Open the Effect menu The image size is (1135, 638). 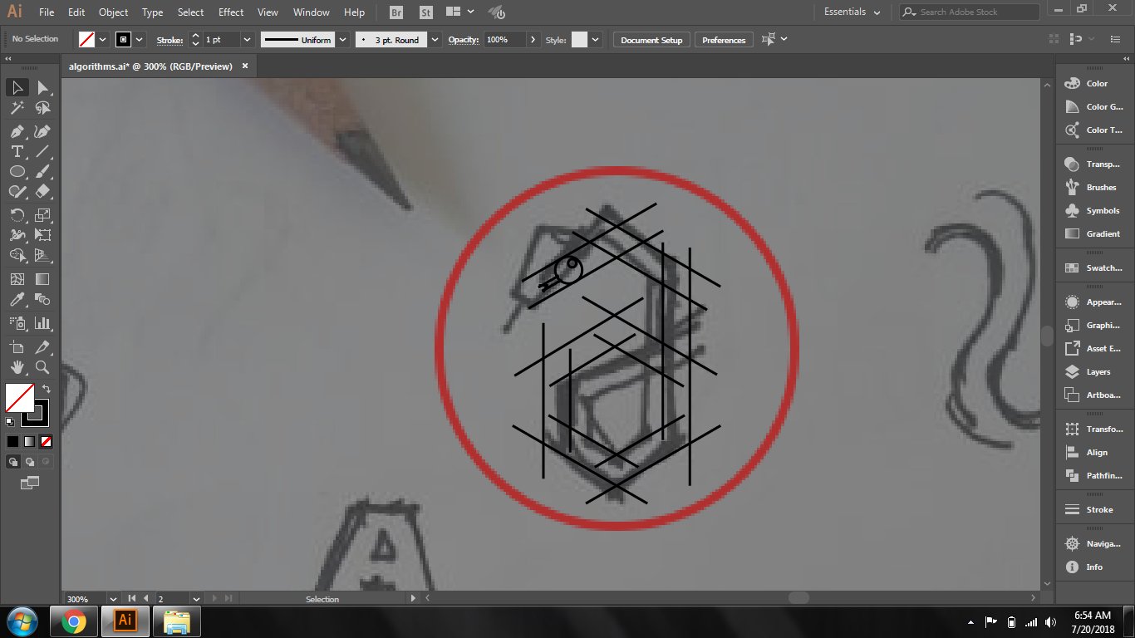[x=231, y=12]
